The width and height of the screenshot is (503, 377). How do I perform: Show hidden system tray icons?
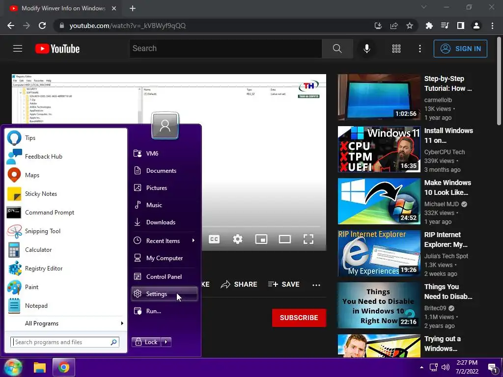point(421,367)
